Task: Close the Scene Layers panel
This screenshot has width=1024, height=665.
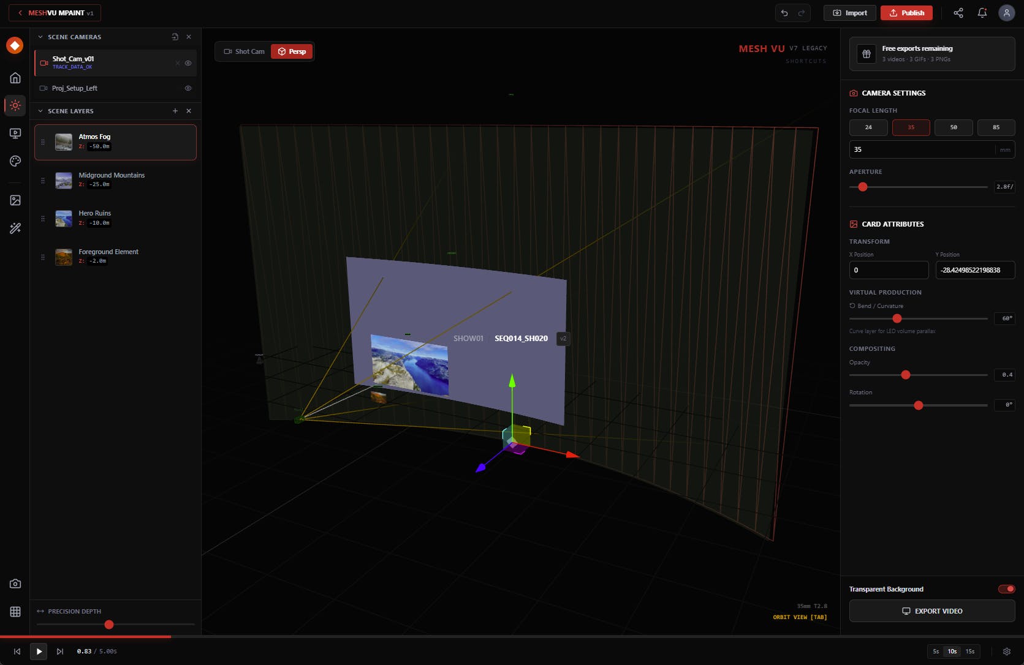Action: pyautogui.click(x=189, y=111)
